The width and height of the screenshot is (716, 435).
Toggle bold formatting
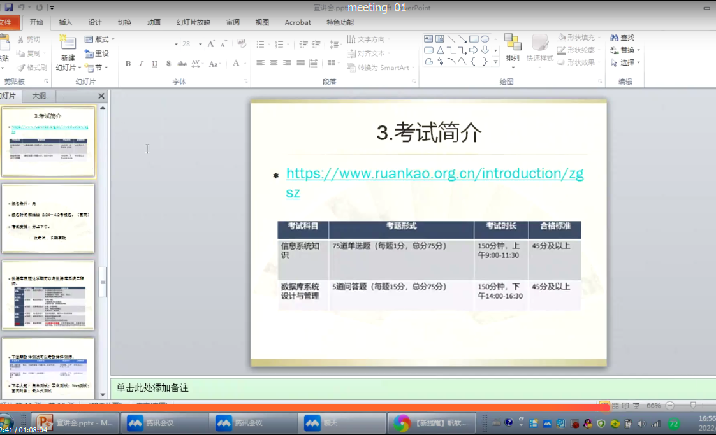pyautogui.click(x=128, y=64)
